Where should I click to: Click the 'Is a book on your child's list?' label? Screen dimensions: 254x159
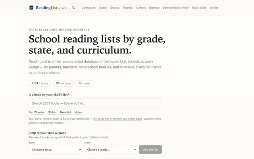[x=49, y=95]
